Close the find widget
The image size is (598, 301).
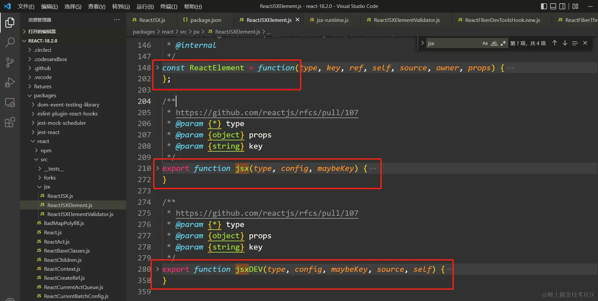(585, 43)
